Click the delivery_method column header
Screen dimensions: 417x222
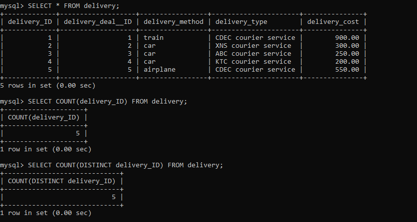pyautogui.click(x=174, y=22)
